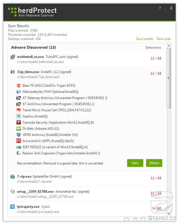Click the K7 Gateway Antivirus icon
Screen dimensions: 179x224
[x=18, y=98]
